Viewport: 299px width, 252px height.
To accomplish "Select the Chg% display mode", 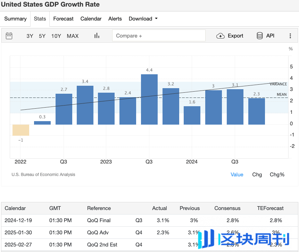I will [277, 175].
